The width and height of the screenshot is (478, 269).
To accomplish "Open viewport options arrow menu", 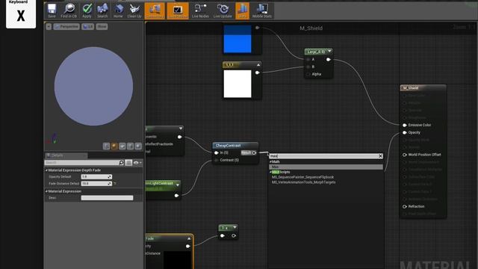I will (49, 27).
